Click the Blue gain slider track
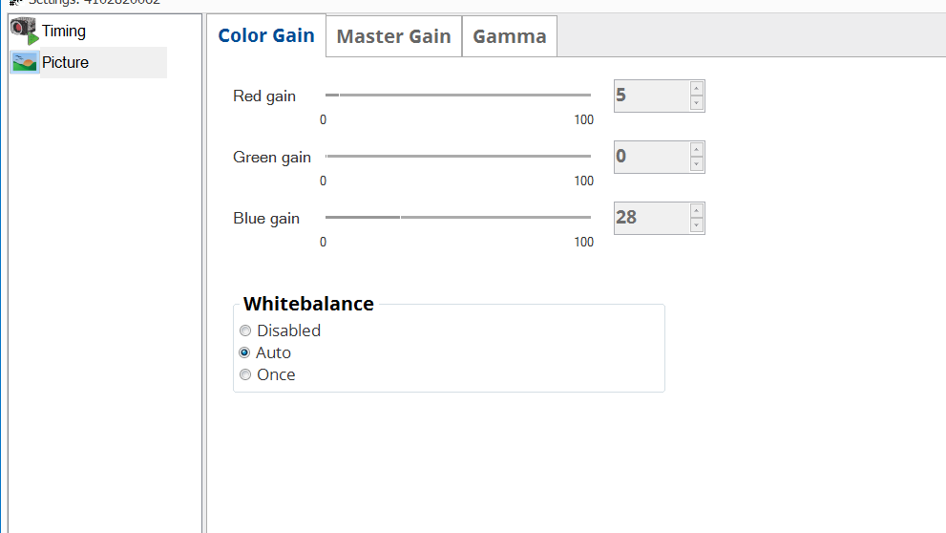 tap(458, 218)
